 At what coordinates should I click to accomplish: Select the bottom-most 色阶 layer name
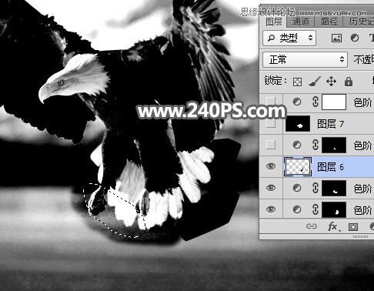(362, 210)
